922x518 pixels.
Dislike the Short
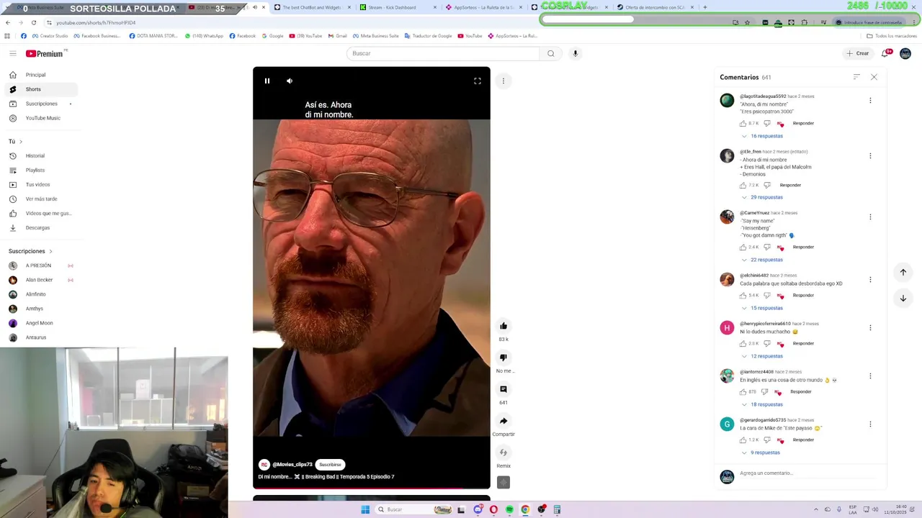click(x=503, y=358)
